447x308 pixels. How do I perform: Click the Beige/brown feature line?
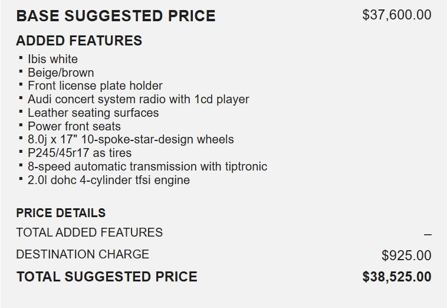61,73
